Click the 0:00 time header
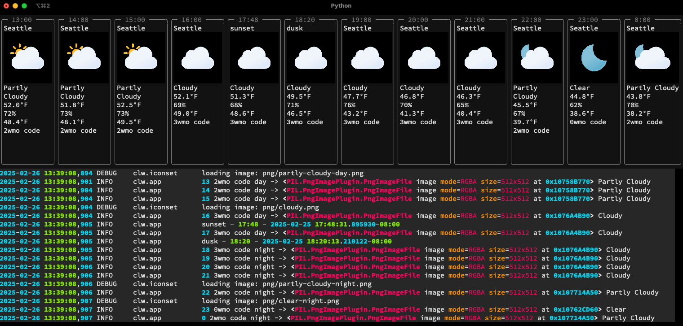The height and width of the screenshot is (326, 683). tap(643, 20)
